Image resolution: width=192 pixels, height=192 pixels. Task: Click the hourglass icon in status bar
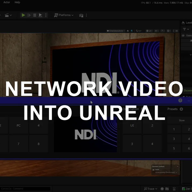174,189
